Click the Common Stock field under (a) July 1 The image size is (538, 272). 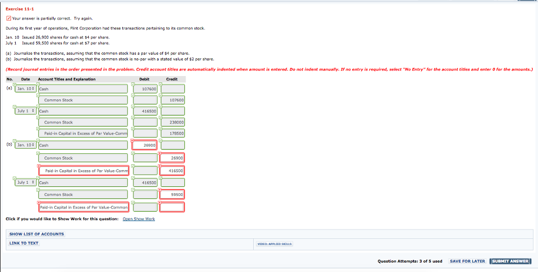83,122
